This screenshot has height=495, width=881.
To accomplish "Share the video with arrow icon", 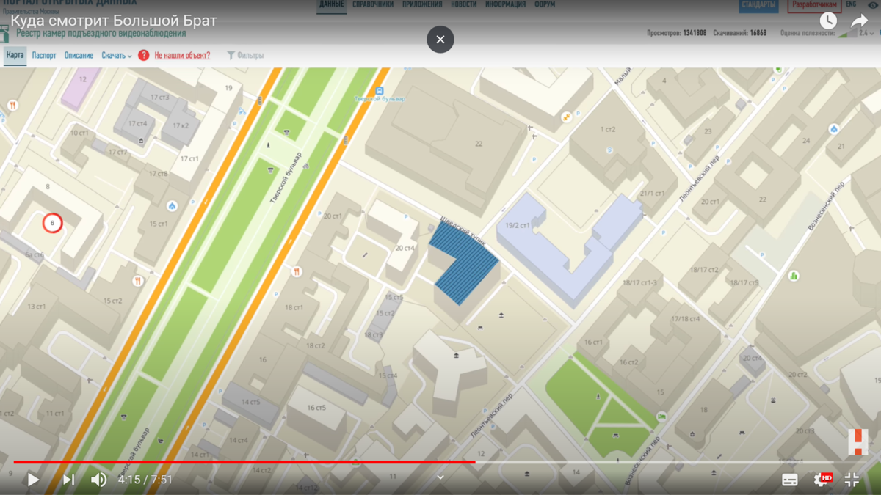I will pos(859,21).
